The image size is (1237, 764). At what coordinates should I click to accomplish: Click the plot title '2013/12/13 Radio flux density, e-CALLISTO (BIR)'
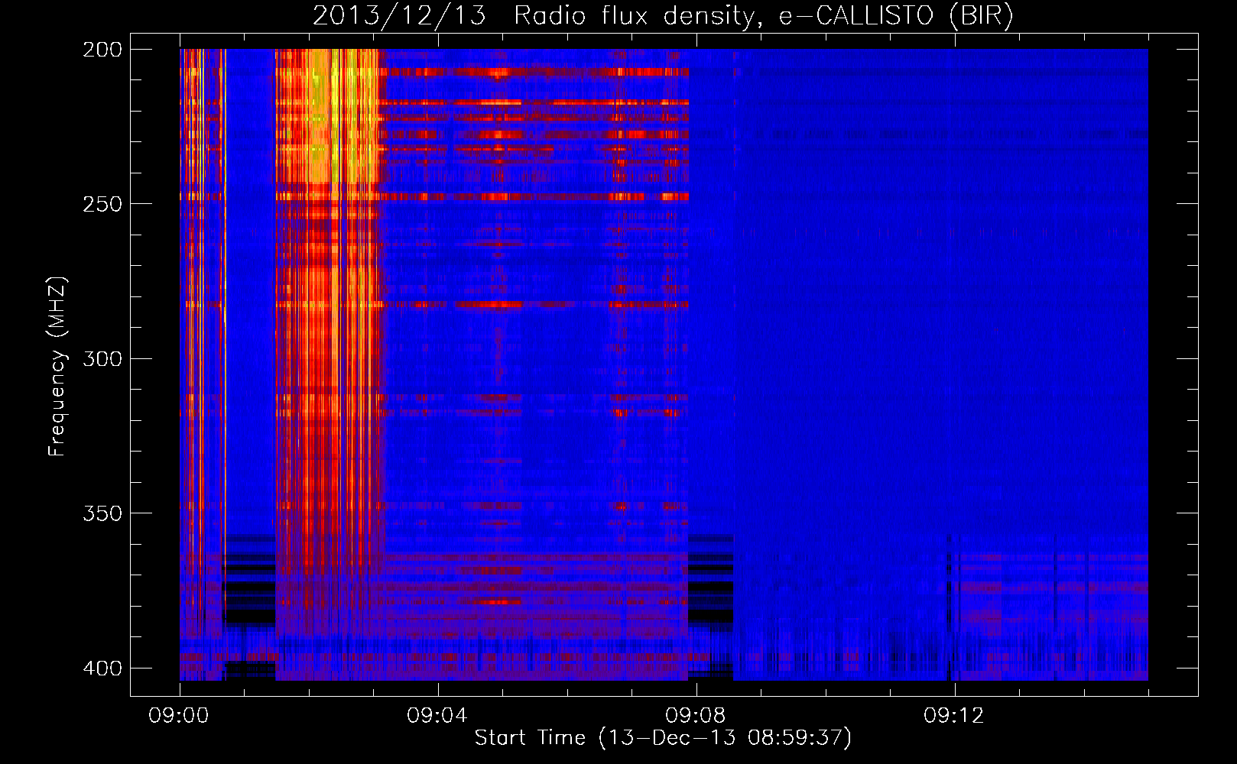pos(663,16)
